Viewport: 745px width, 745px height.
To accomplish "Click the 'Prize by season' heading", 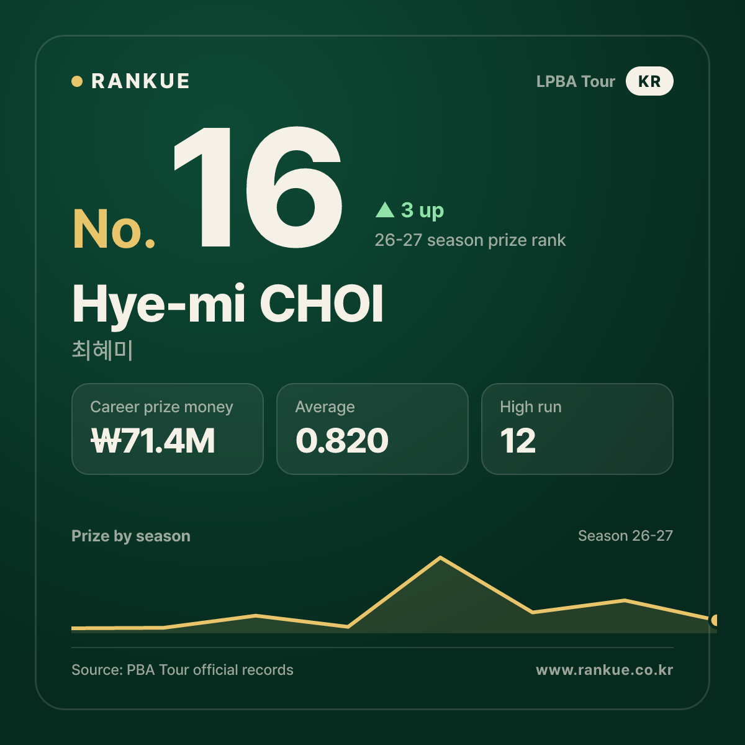I will point(131,536).
